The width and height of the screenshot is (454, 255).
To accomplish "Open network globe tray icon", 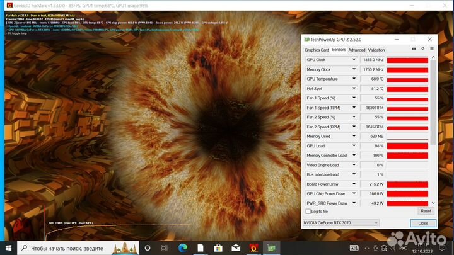I will click(384, 248).
